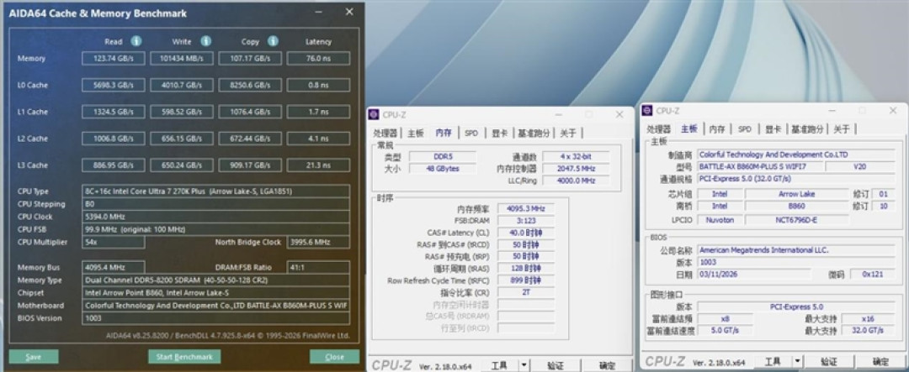Click the Close button at the bottom of AIDA64
This screenshot has height=372, width=909.
coord(334,356)
